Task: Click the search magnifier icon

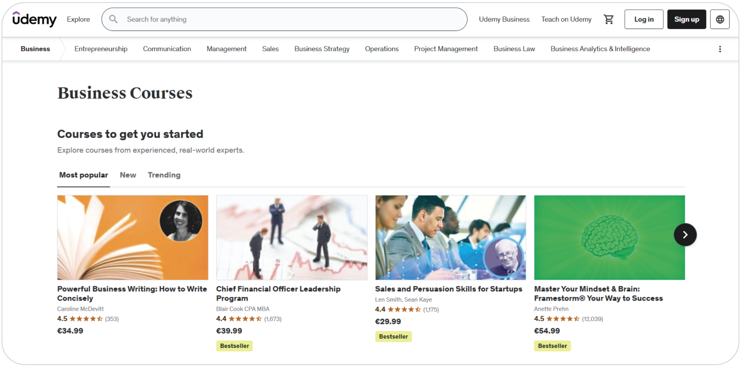Action: [113, 19]
